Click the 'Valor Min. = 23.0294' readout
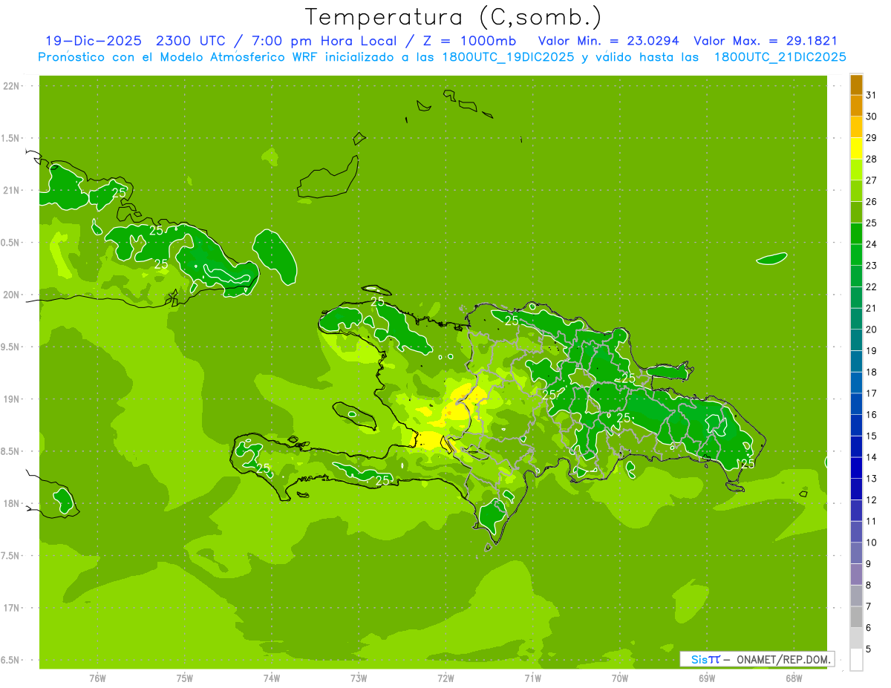The width and height of the screenshot is (891, 688). [608, 41]
